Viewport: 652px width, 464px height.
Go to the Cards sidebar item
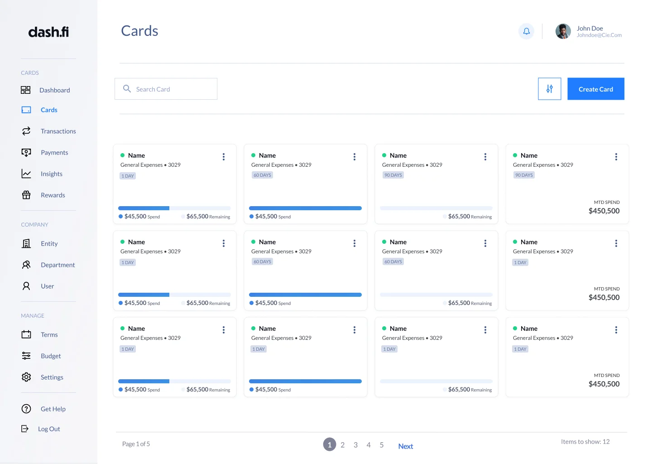point(49,110)
